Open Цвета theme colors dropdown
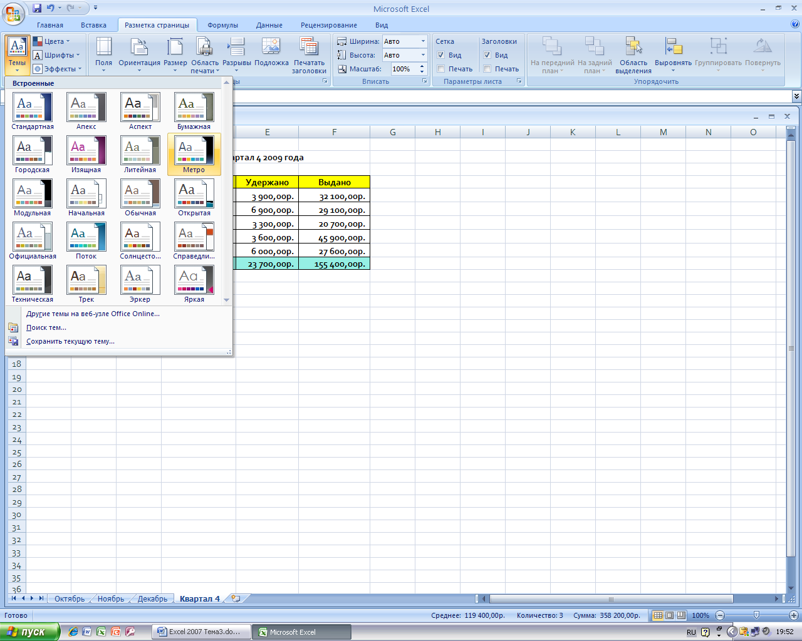Screen dimensions: 802x641 [x=52, y=41]
